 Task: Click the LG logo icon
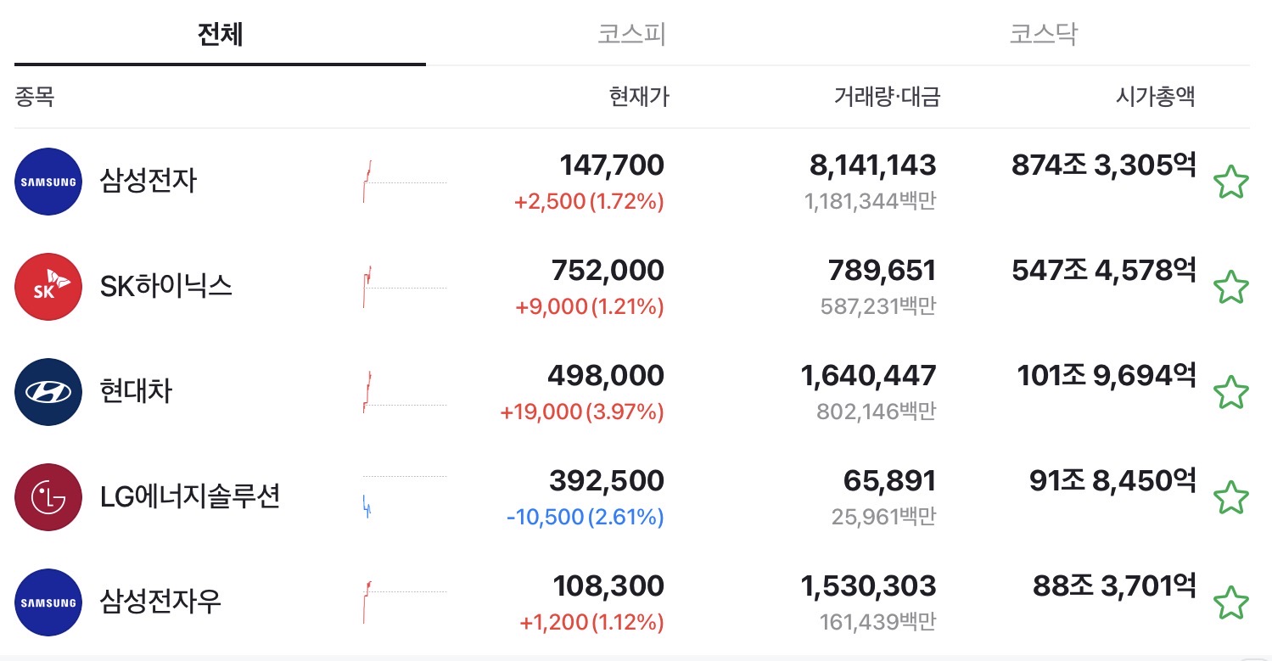[48, 497]
